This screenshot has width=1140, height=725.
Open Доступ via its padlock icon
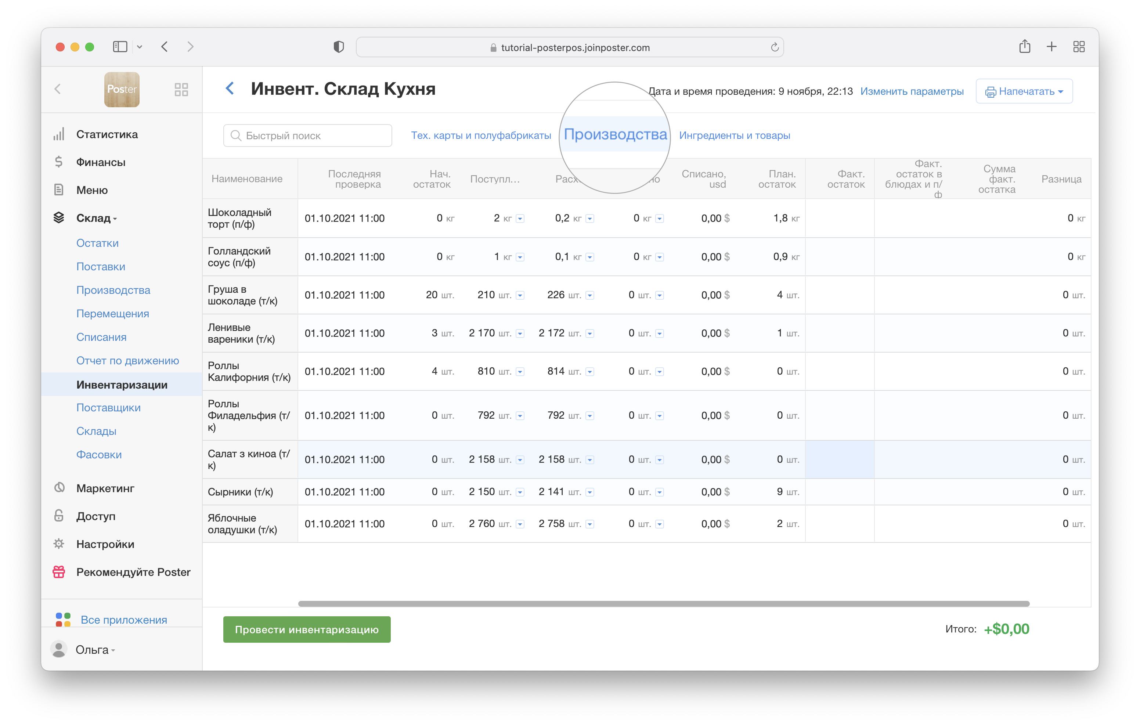(59, 516)
